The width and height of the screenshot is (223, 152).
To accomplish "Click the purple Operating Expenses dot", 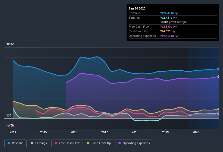I will [120, 143].
